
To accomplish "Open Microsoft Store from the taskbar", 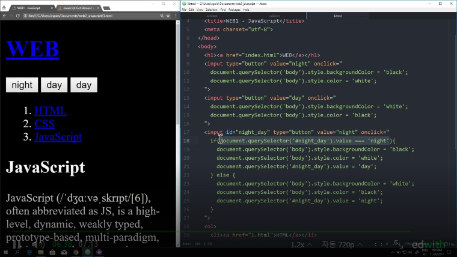I will [x=52, y=252].
